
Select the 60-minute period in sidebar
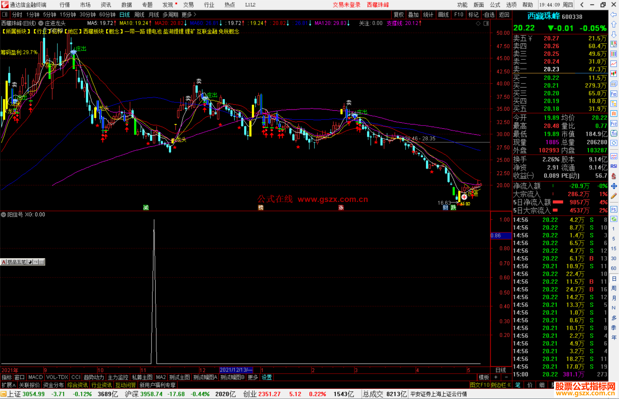click(613, 268)
